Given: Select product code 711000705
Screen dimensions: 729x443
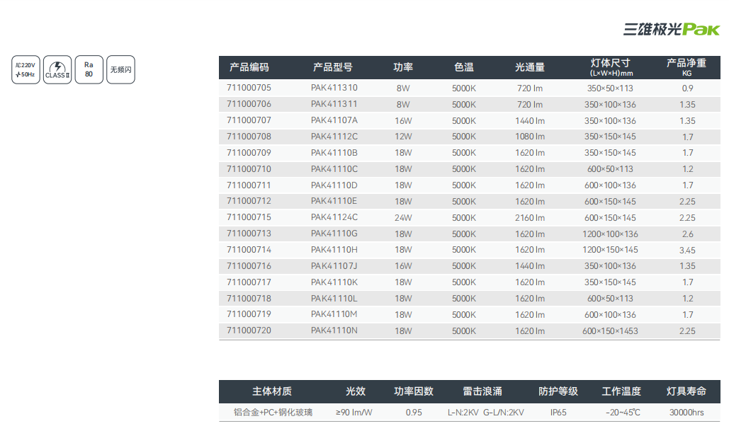Looking at the screenshot, I should tap(249, 88).
